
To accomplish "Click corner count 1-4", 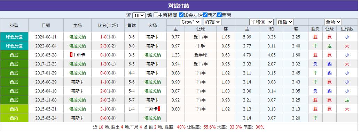I will [x=132, y=109].
